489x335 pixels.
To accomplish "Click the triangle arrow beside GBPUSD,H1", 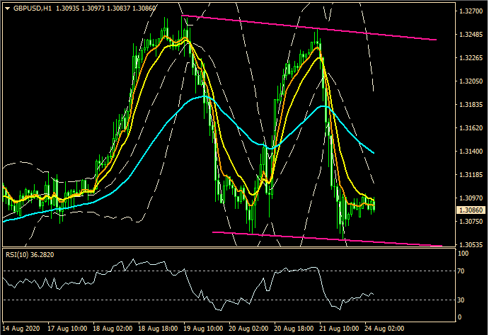I will click(x=6, y=7).
